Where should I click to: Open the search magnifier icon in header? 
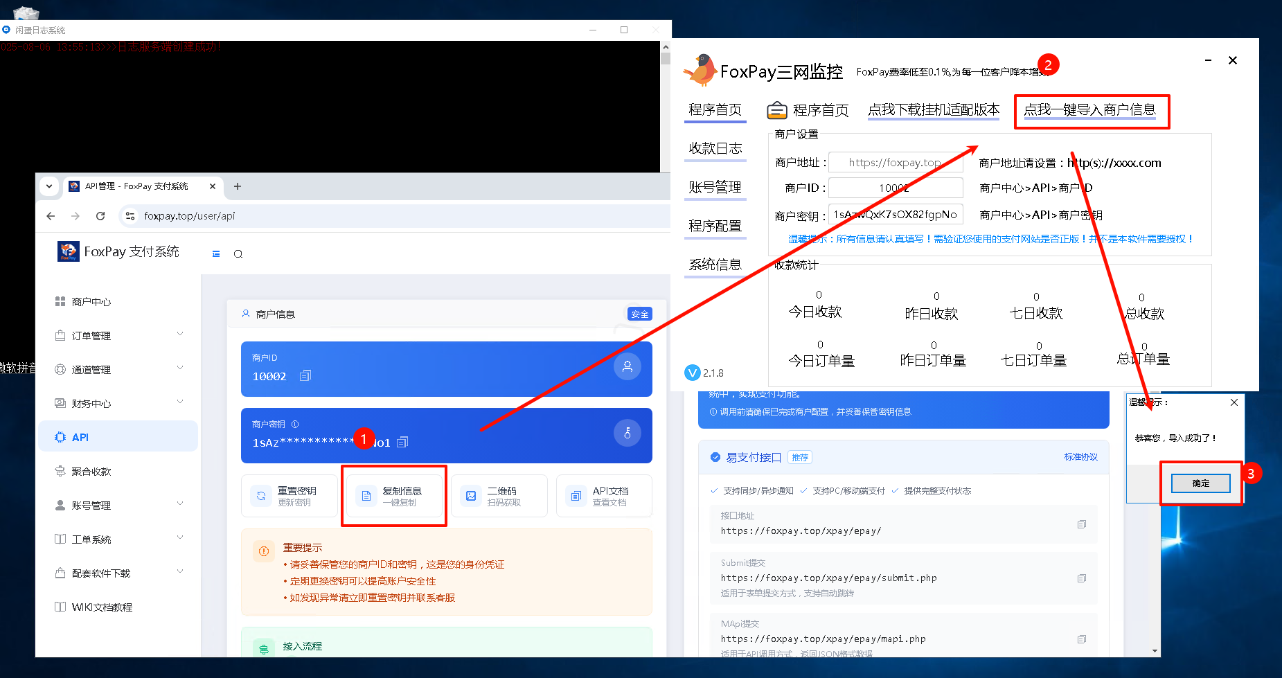click(x=238, y=254)
